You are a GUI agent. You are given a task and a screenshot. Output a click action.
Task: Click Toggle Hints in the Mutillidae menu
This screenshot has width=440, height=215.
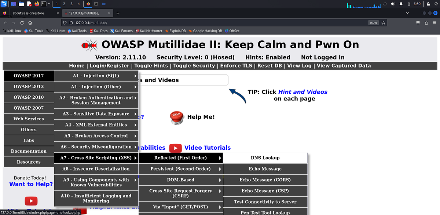(x=151, y=66)
